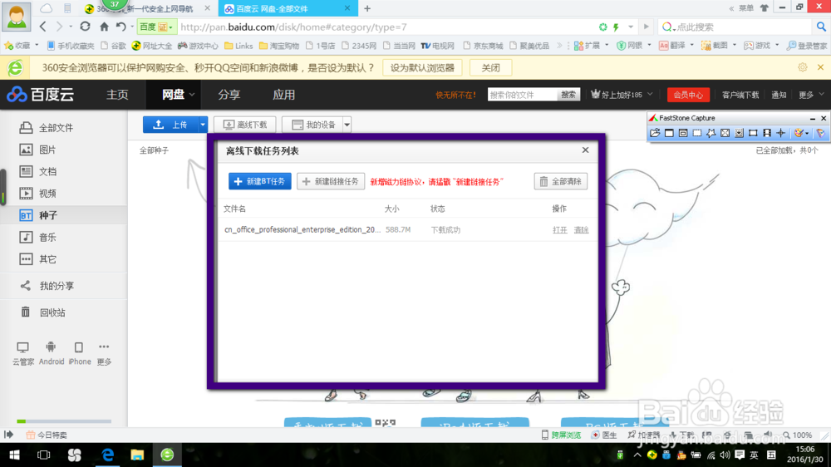Select FastStone screen crosshair tool
Viewport: 831px width, 467px height.
pyautogui.click(x=780, y=133)
